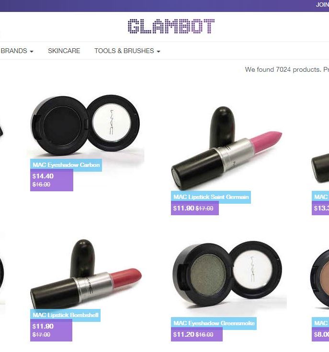
Task: Click the MAC Lipstick Saint Germain title
Action: [211, 197]
